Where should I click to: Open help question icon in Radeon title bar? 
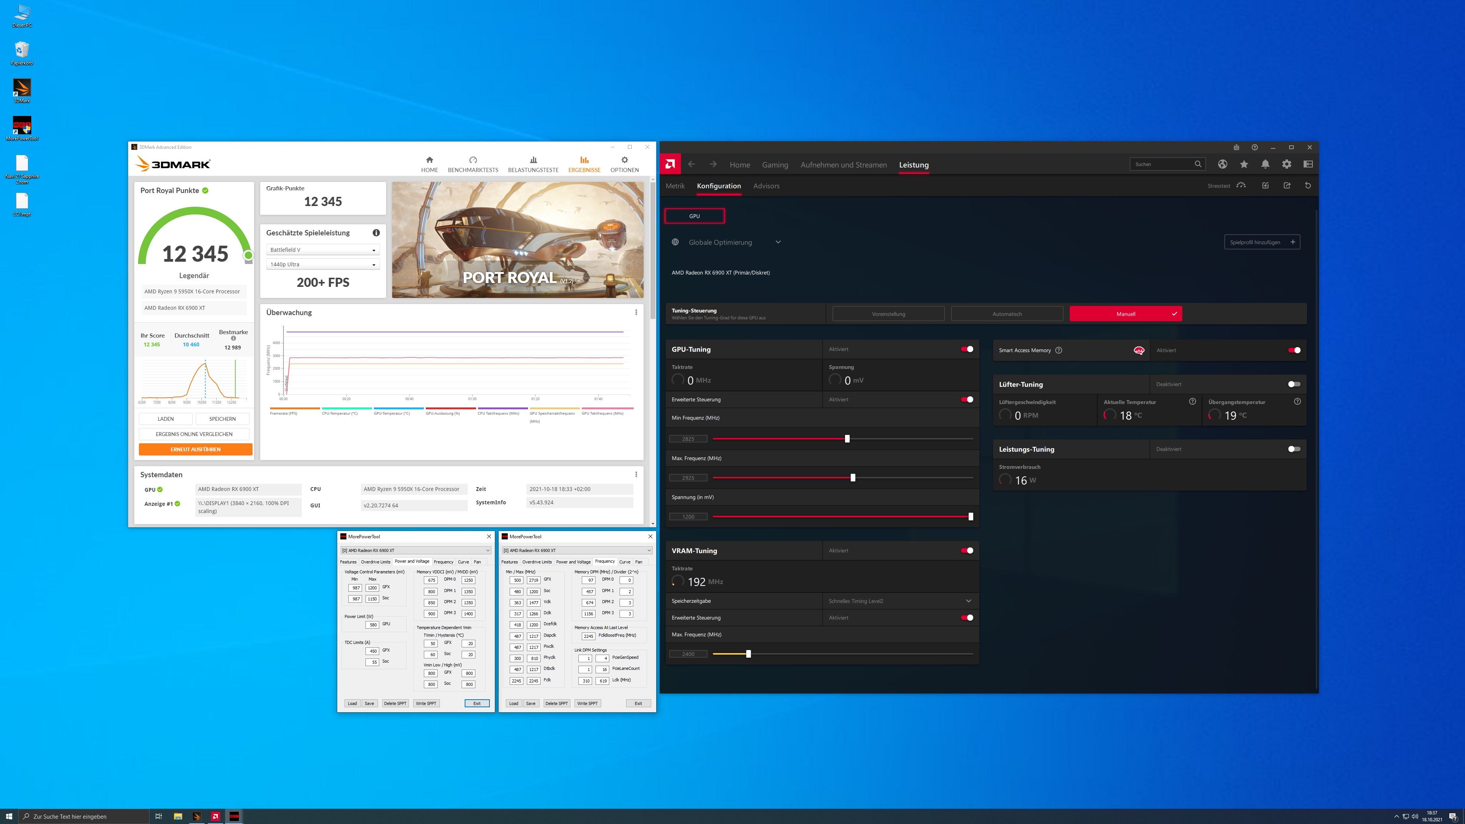[1254, 147]
